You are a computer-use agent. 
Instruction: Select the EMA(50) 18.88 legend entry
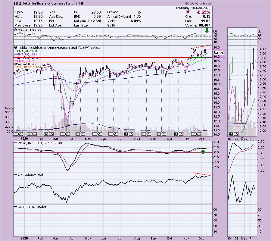point(26,55)
